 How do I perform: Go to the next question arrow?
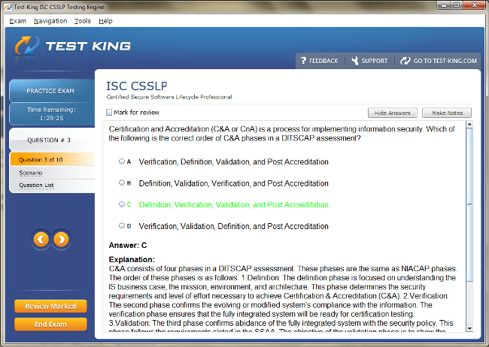[x=61, y=240]
